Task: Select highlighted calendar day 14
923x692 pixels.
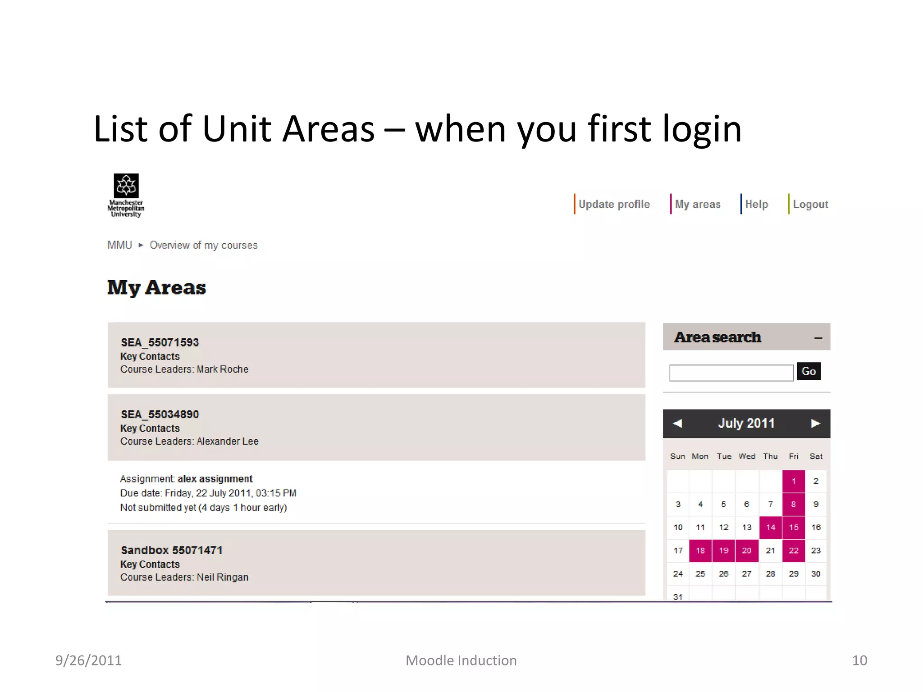Action: point(770,528)
